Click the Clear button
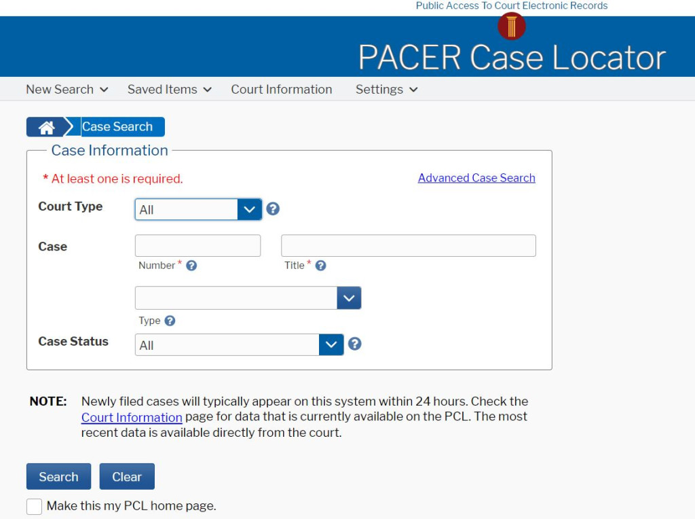This screenshot has height=519, width=695. pos(127,476)
